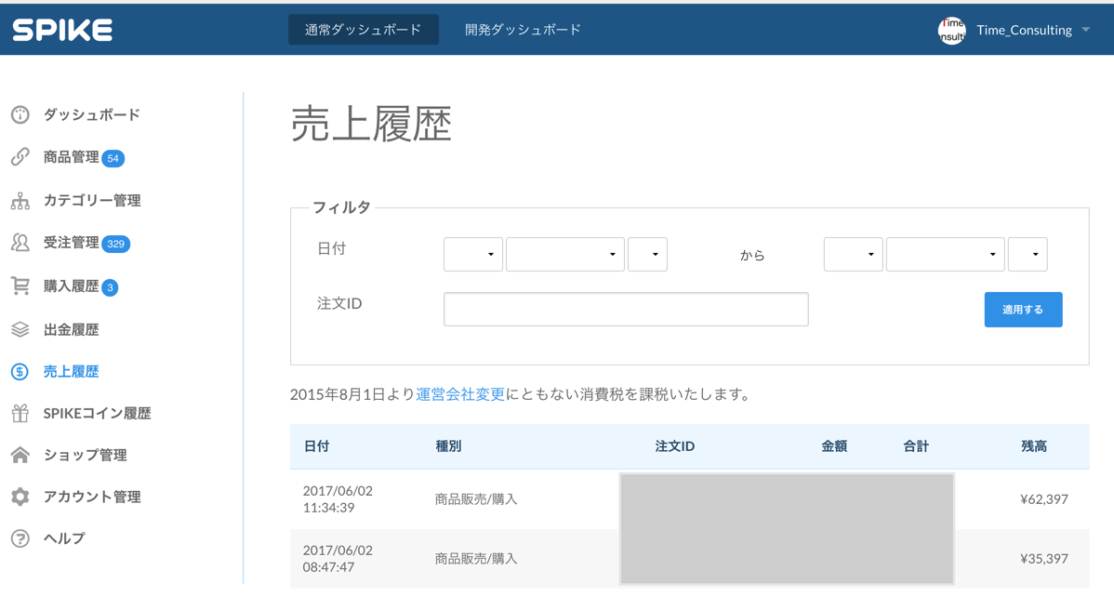
Task: Click the 3 badge beside 購入履歴
Action: pos(110,288)
